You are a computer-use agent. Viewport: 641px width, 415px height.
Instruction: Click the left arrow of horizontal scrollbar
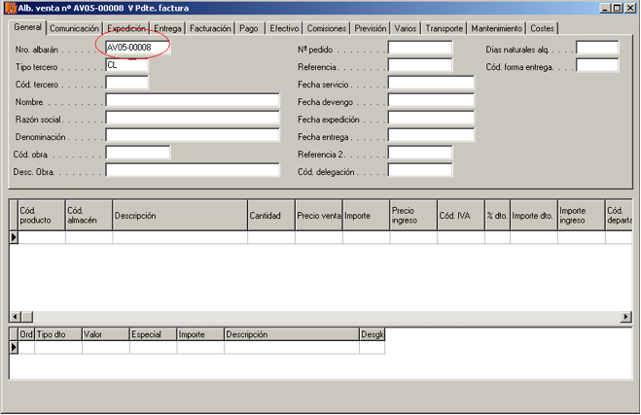[x=15, y=317]
